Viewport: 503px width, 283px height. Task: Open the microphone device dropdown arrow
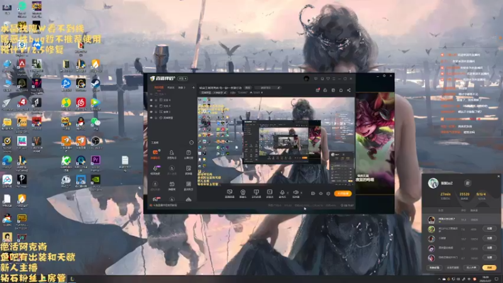[287, 192]
